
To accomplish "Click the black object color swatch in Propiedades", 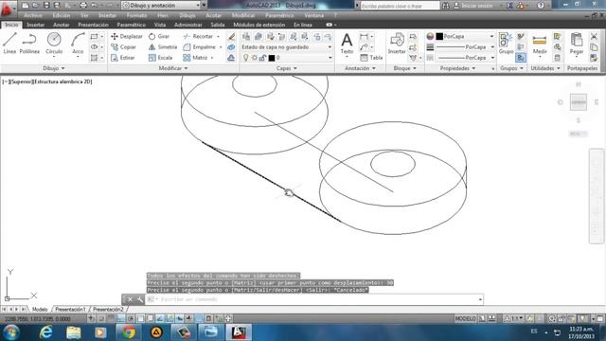I will click(439, 36).
